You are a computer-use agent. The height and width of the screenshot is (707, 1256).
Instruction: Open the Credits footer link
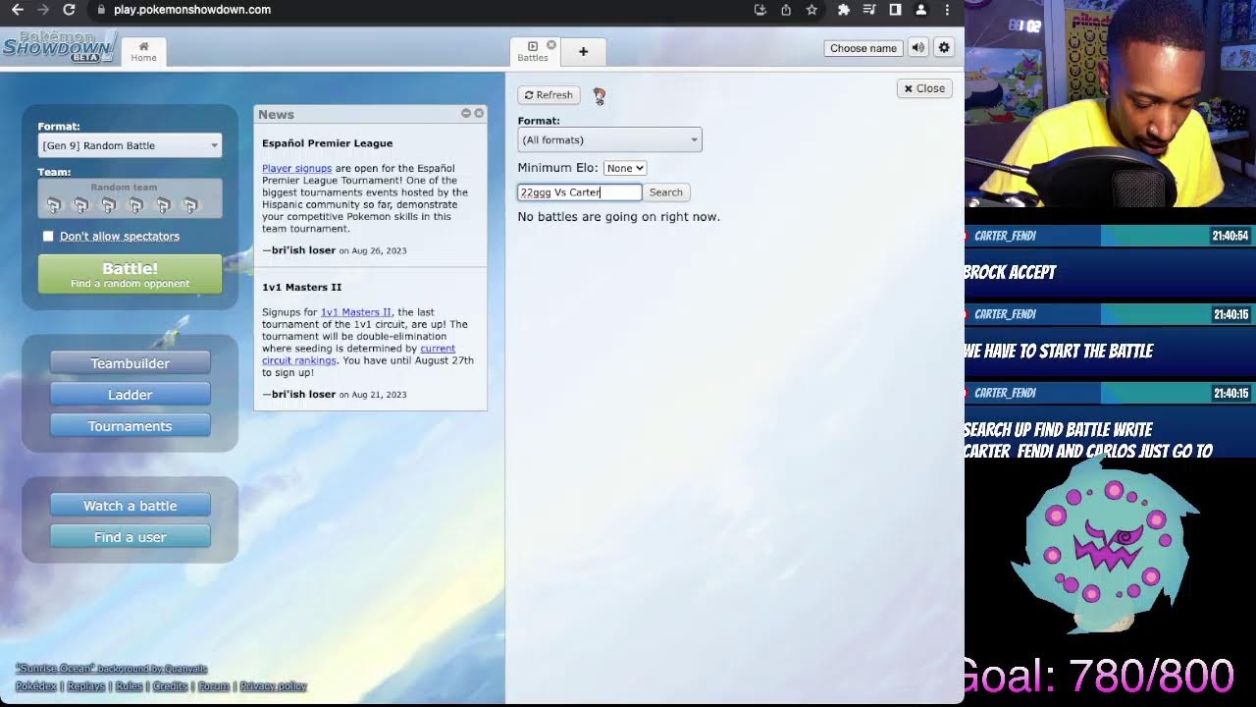coord(170,686)
